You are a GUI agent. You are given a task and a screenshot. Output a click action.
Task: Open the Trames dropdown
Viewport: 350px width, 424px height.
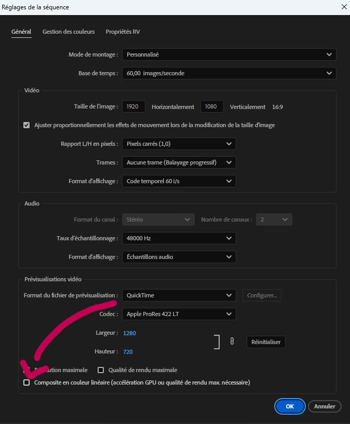click(179, 162)
